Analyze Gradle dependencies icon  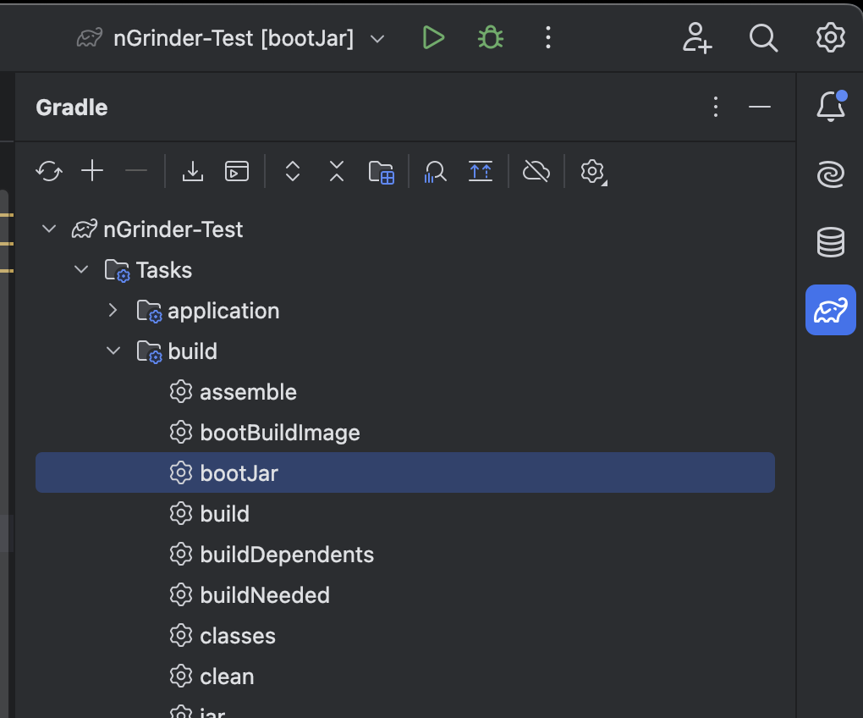[x=435, y=171]
